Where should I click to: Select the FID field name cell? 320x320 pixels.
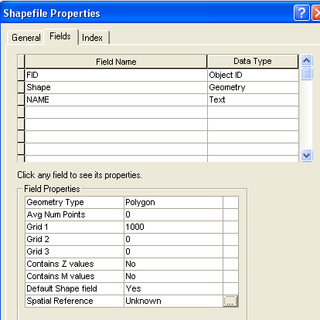pos(116,75)
